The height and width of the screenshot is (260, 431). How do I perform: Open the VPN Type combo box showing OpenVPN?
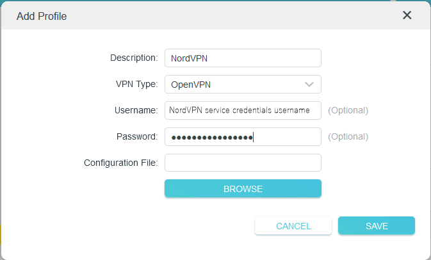coord(237,85)
